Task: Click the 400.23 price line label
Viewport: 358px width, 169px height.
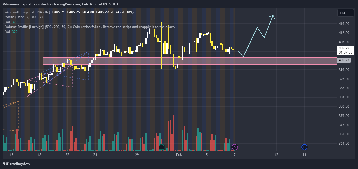Action: [x=344, y=60]
